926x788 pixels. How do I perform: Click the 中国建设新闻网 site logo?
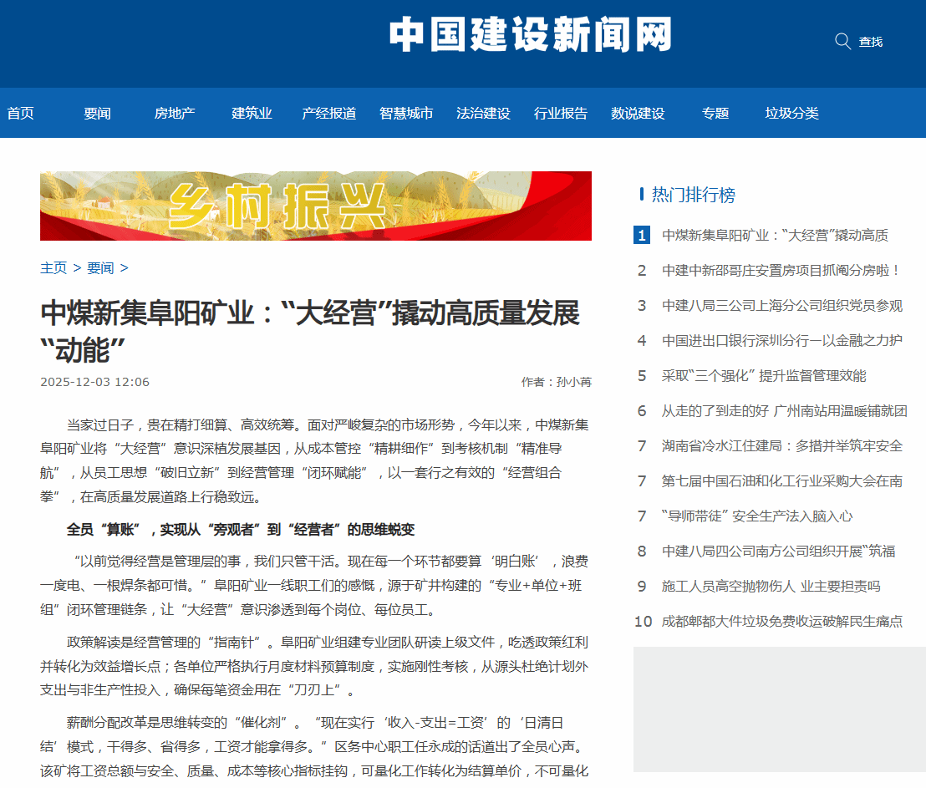530,35
